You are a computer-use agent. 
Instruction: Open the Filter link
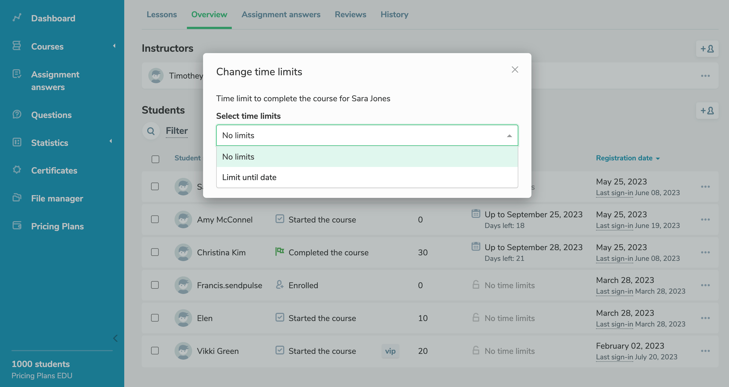177,131
